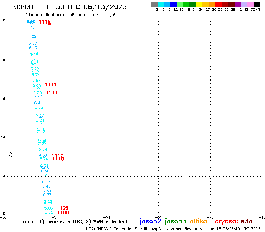Choose the dark blue swatch in the legend
Image resolution: width=265 pixels, height=232 pixels.
point(173,4)
